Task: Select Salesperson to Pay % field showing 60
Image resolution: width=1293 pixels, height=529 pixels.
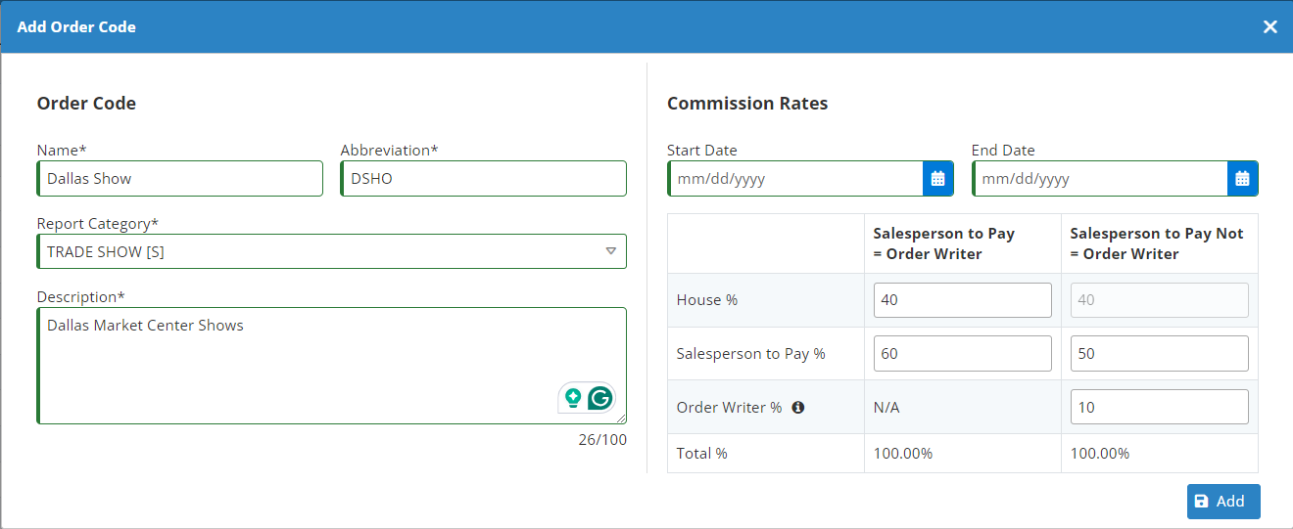Action: 962,354
